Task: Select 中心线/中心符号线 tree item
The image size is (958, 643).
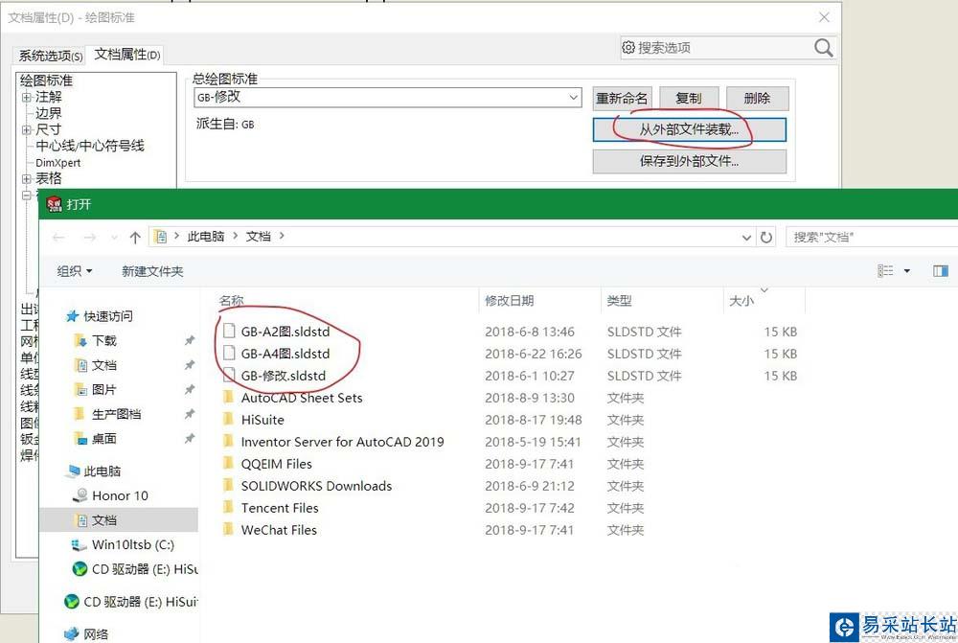Action: (90, 146)
